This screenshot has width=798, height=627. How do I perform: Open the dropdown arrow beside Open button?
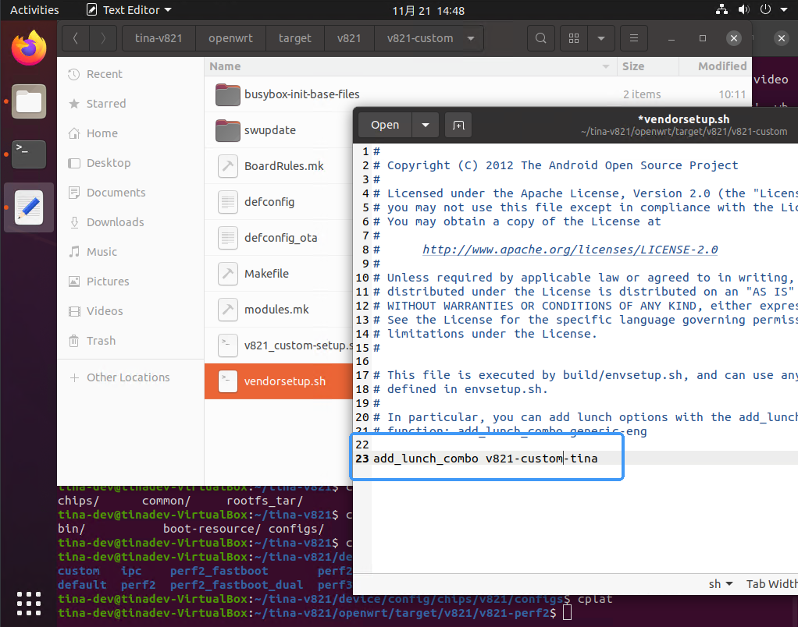coord(425,125)
